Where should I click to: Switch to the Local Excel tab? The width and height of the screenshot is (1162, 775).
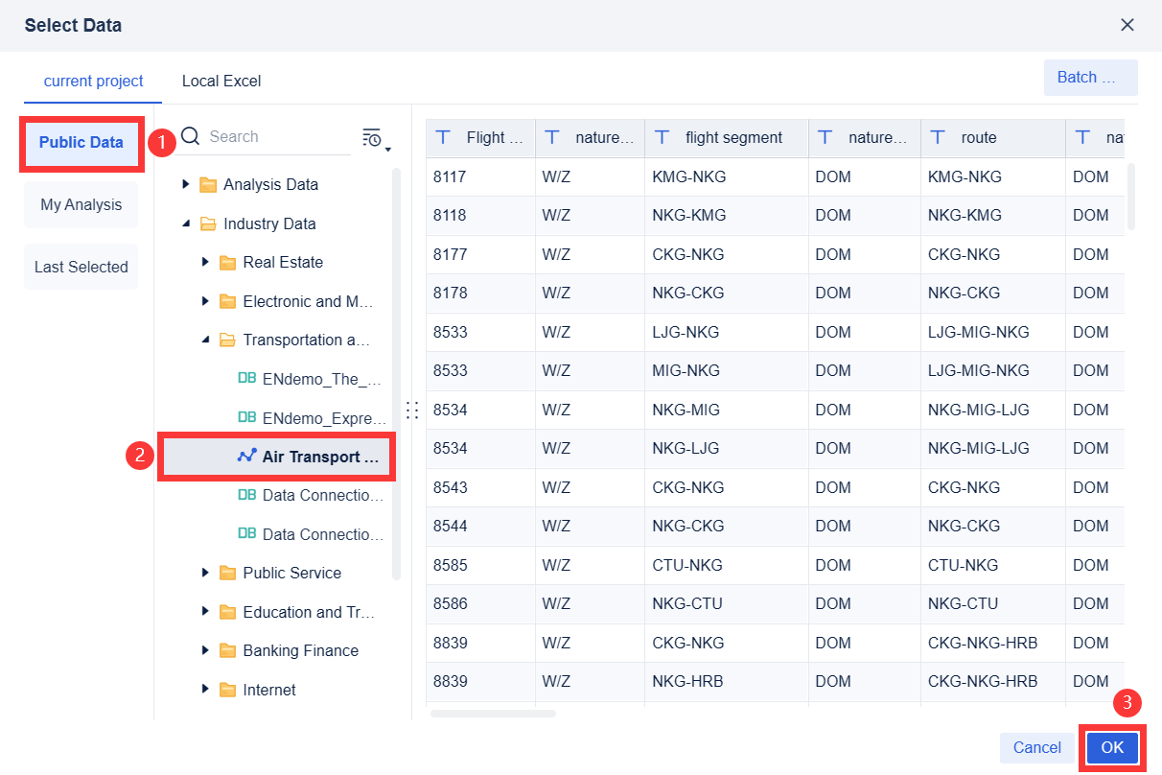point(221,81)
